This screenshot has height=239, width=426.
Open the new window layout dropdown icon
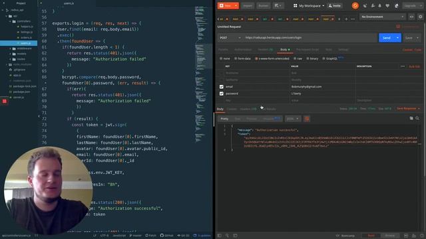pyautogui.click(x=278, y=6)
